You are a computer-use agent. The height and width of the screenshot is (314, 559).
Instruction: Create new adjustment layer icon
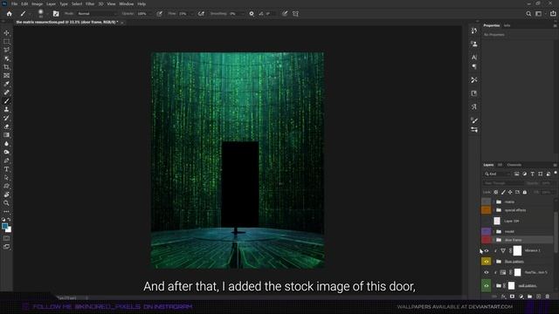(521, 297)
